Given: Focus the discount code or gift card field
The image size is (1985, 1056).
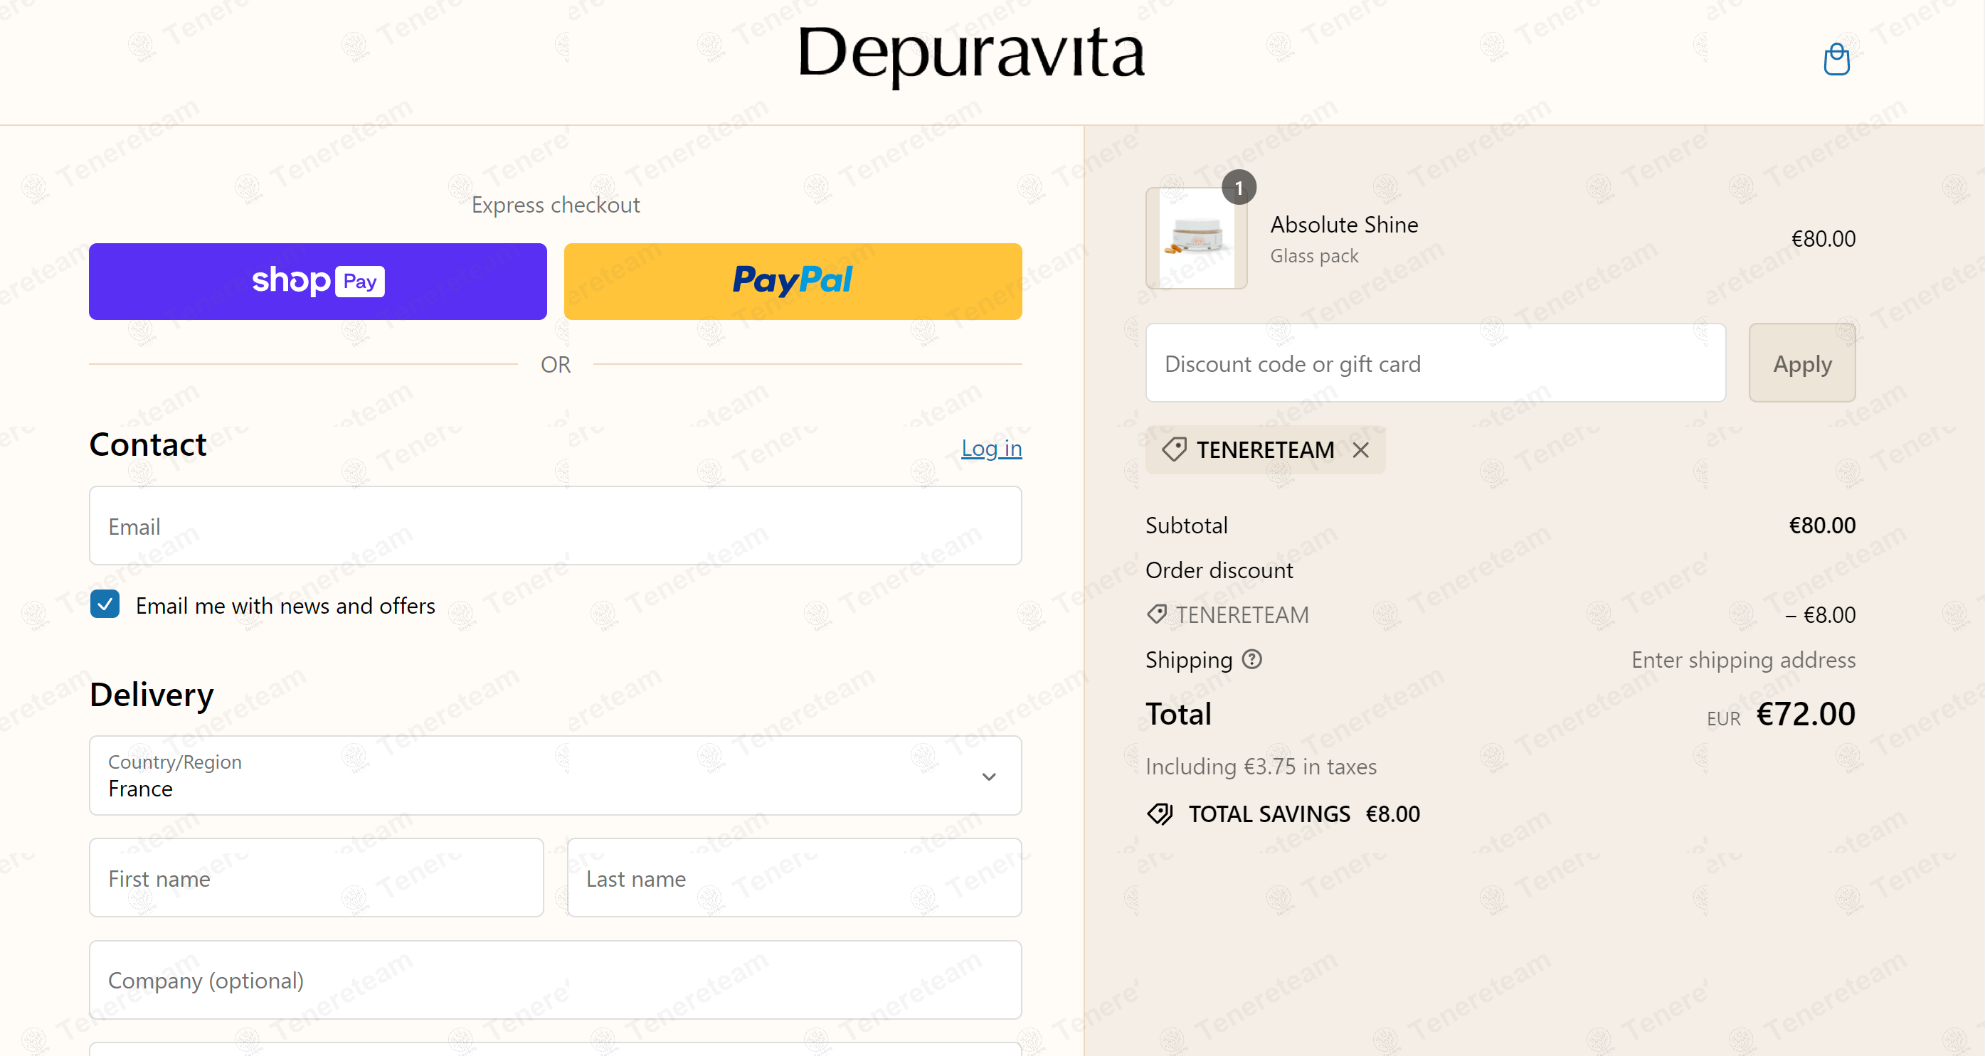Looking at the screenshot, I should point(1435,363).
